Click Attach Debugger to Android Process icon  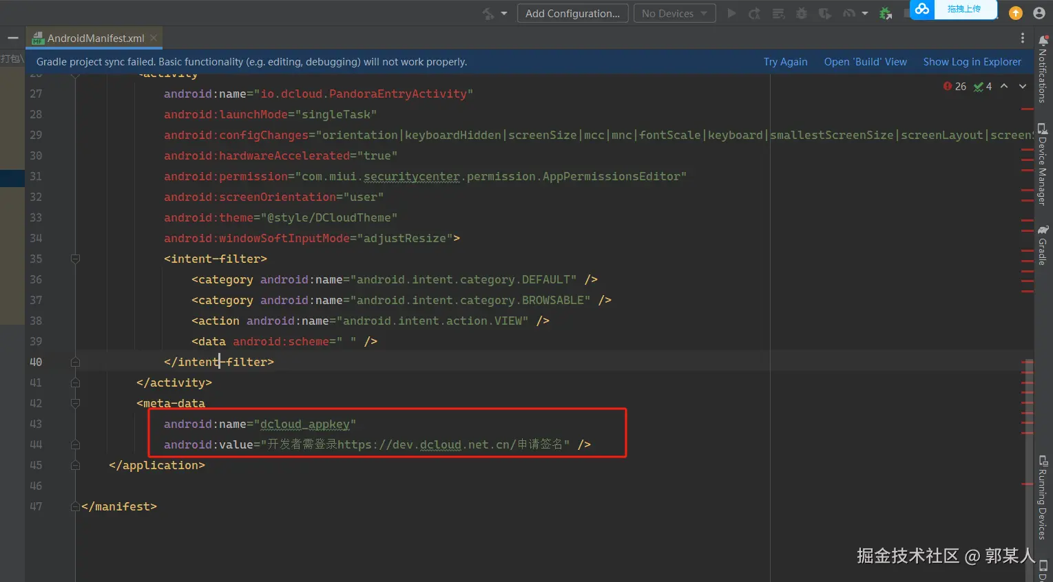tap(886, 13)
